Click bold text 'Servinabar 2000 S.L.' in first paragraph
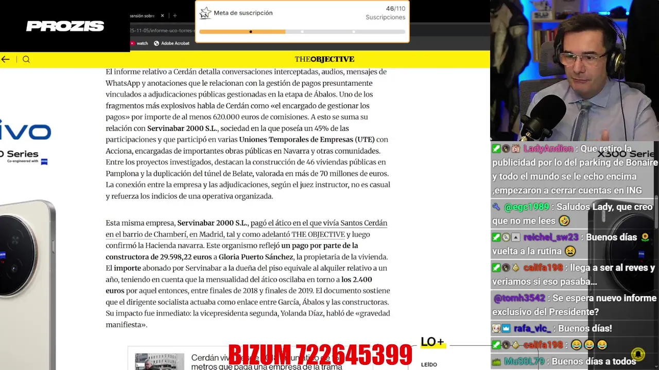The height and width of the screenshot is (370, 659). [182, 128]
